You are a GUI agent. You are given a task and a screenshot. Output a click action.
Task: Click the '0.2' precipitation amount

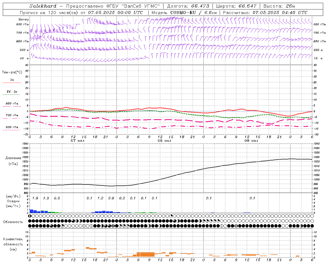pos(122,198)
